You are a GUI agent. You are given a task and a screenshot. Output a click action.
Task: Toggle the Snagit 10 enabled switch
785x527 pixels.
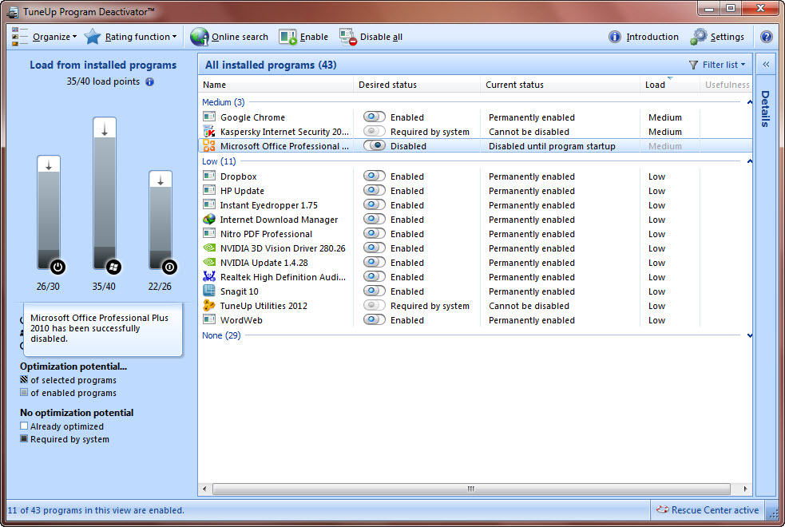coord(374,291)
